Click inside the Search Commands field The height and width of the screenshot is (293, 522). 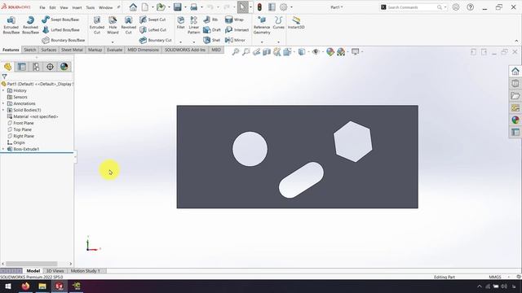click(x=411, y=7)
